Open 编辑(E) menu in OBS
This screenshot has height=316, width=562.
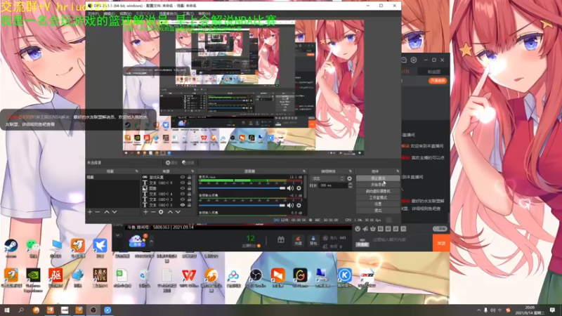109,13
